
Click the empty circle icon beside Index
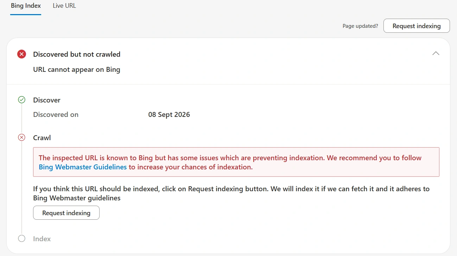(x=22, y=238)
